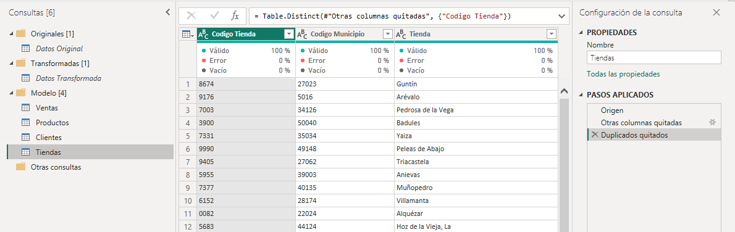The width and height of the screenshot is (735, 232).
Task: Click the Transformadas folder icon
Action: tap(20, 64)
